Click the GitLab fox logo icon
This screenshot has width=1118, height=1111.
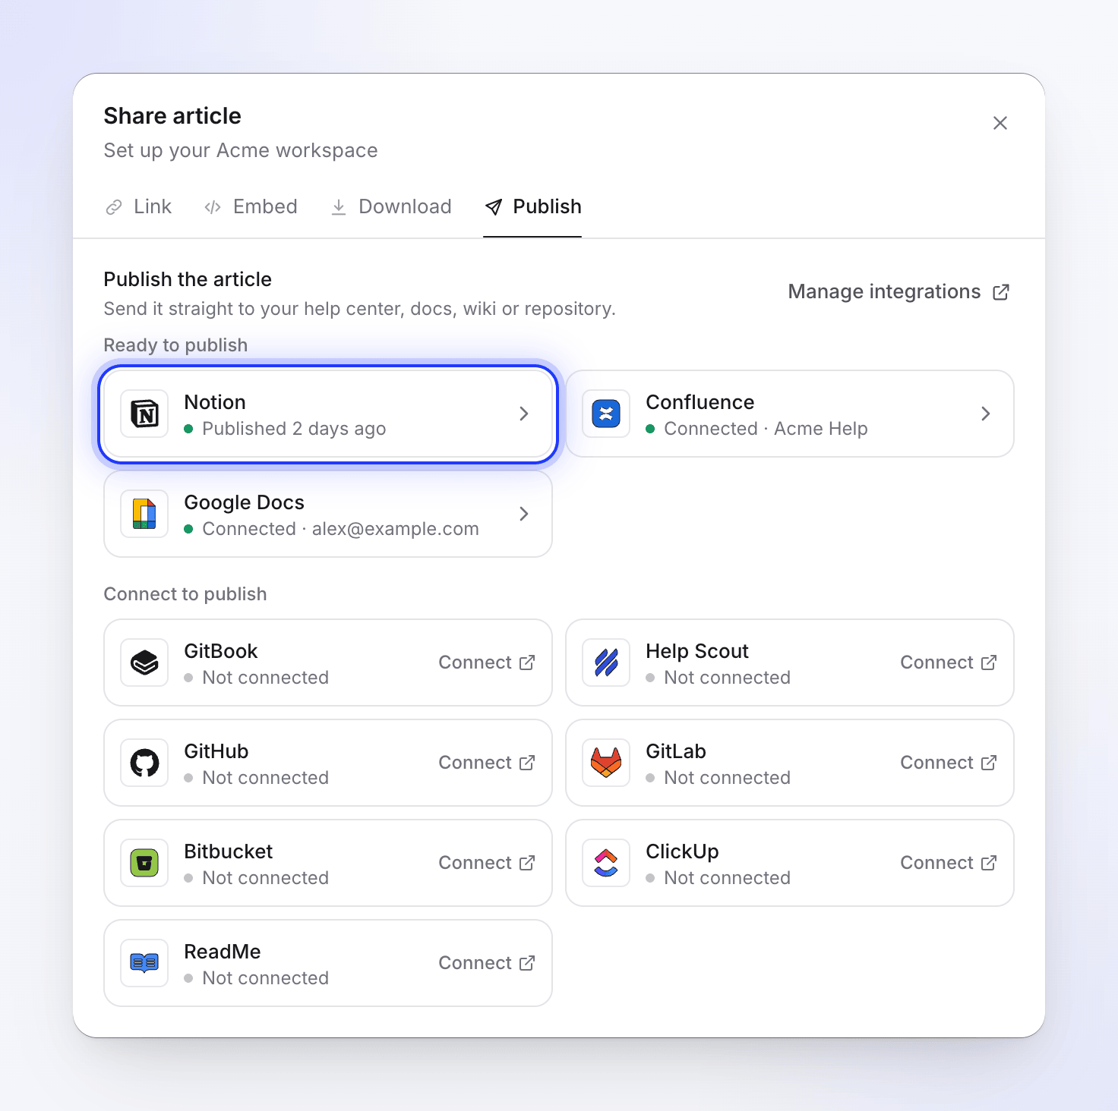coord(606,763)
